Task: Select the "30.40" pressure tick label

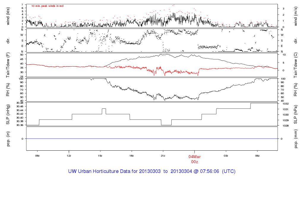Action: [x=20, y=118]
